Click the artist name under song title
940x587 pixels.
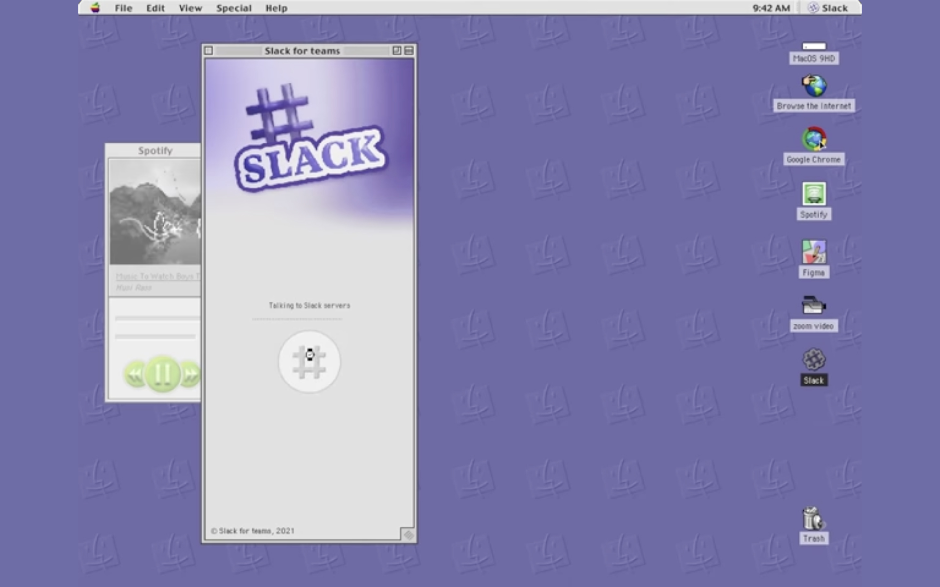pos(133,288)
